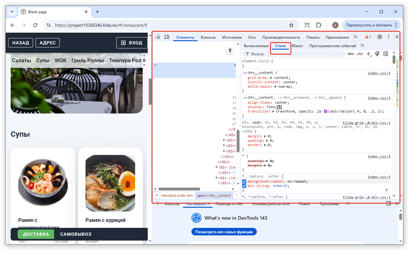Uncheck the background-repeat property checkbox
408x253 pixels.
(244, 182)
